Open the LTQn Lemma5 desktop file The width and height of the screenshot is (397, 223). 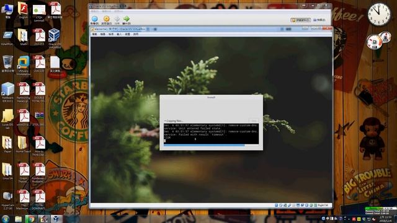[x=38, y=12]
